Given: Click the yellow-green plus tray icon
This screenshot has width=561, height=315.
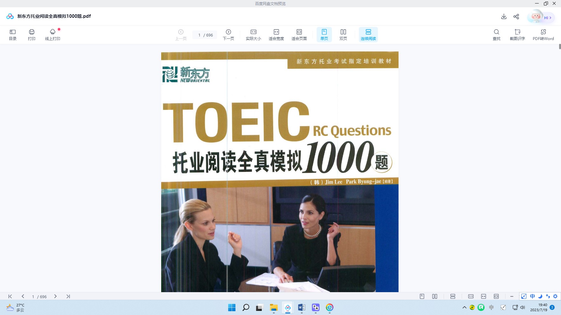Looking at the screenshot, I should [472, 307].
